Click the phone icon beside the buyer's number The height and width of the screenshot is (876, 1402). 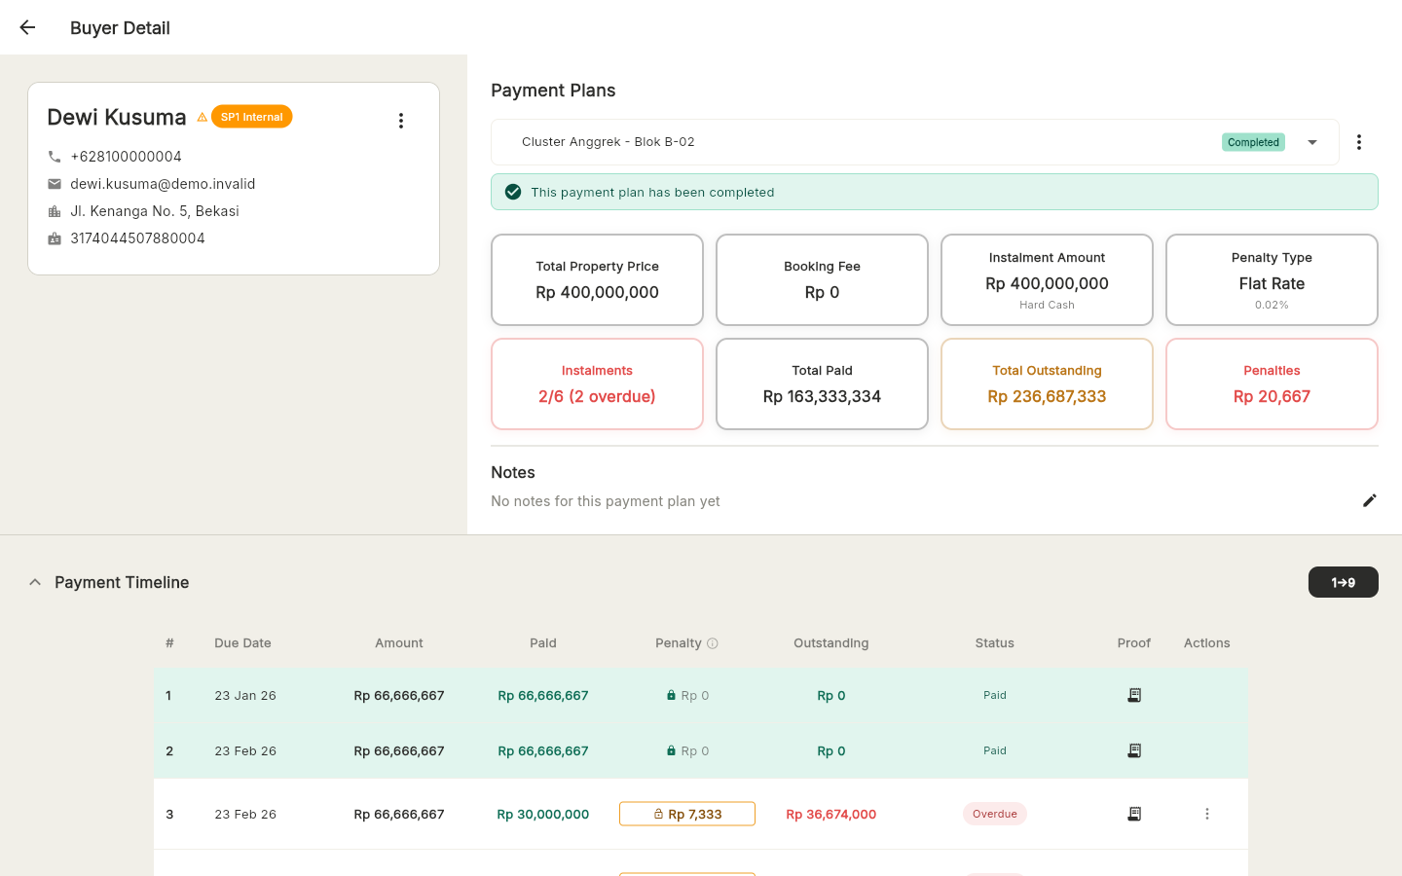pos(55,156)
